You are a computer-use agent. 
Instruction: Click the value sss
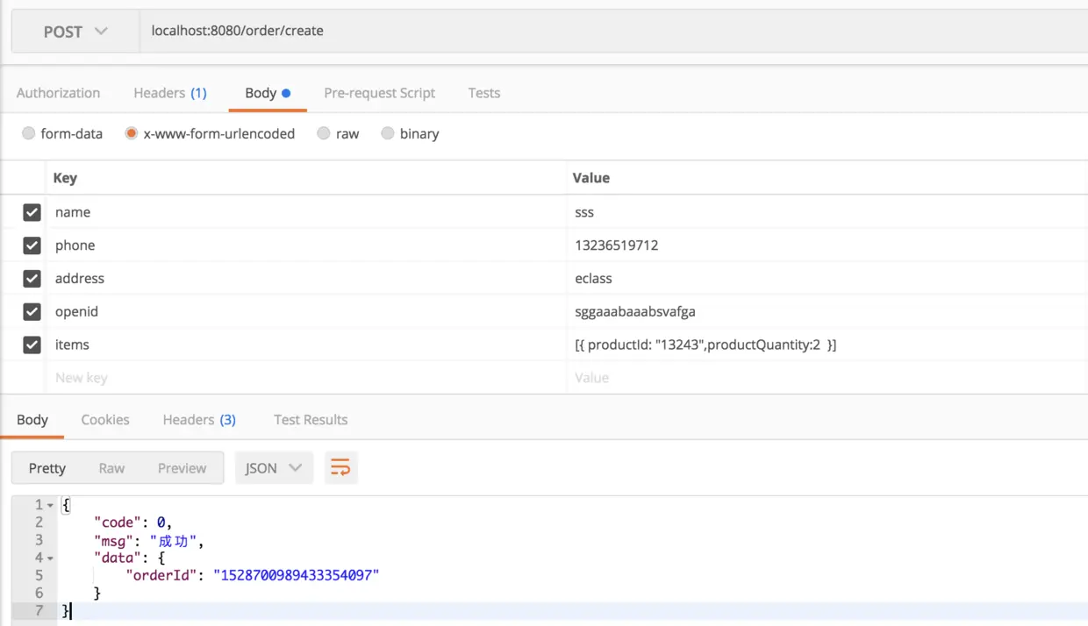[x=584, y=212]
